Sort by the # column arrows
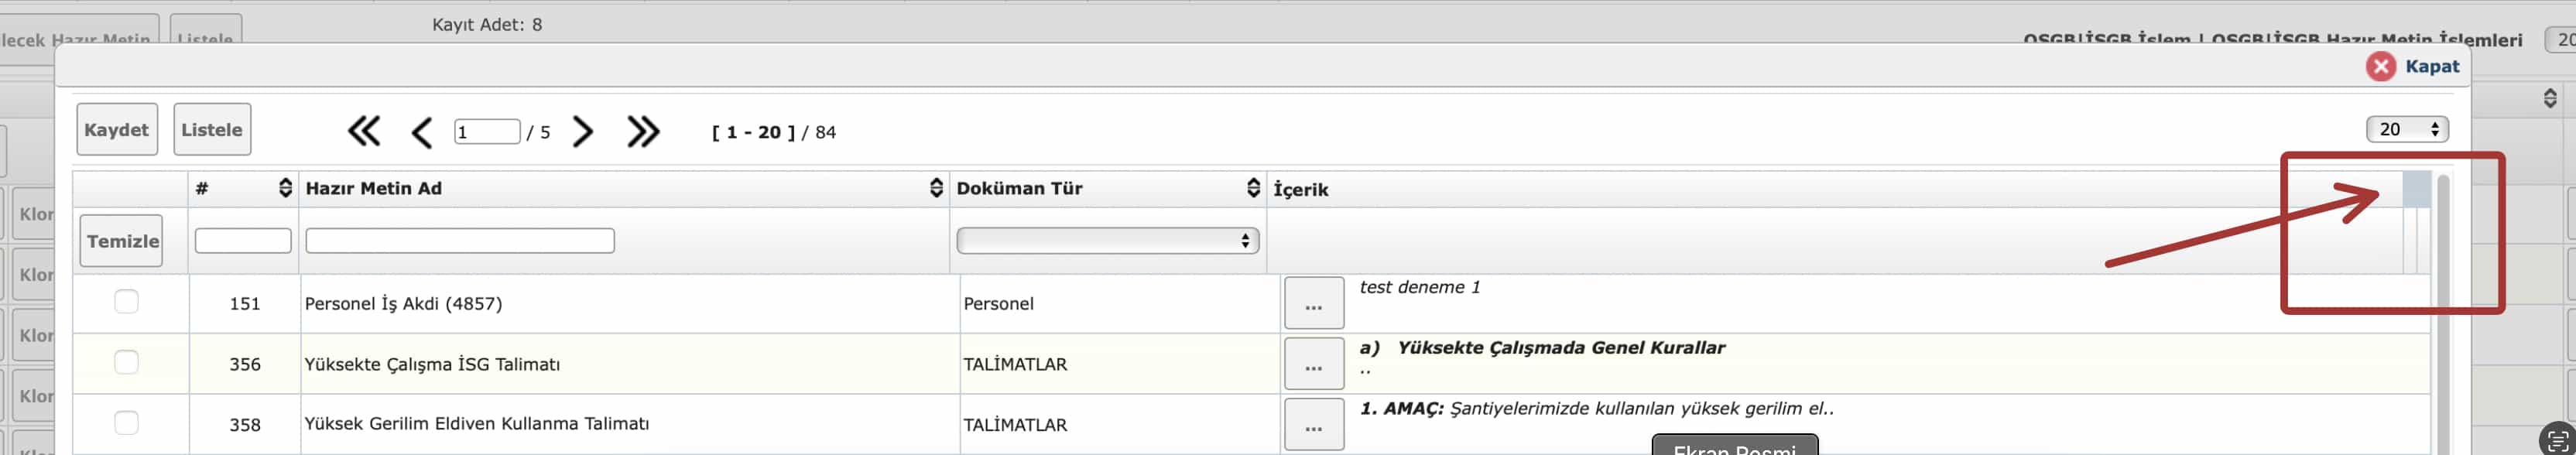 (x=285, y=188)
